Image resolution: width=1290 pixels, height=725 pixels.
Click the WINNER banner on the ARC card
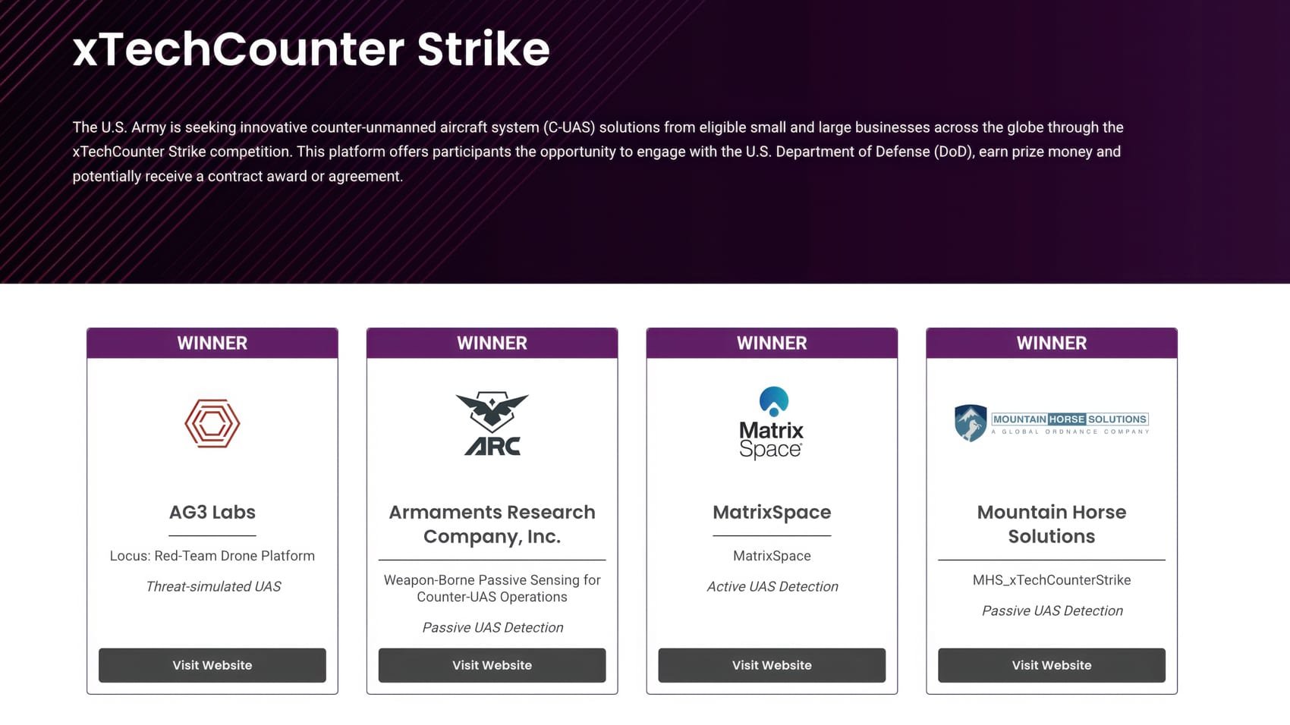pos(492,343)
